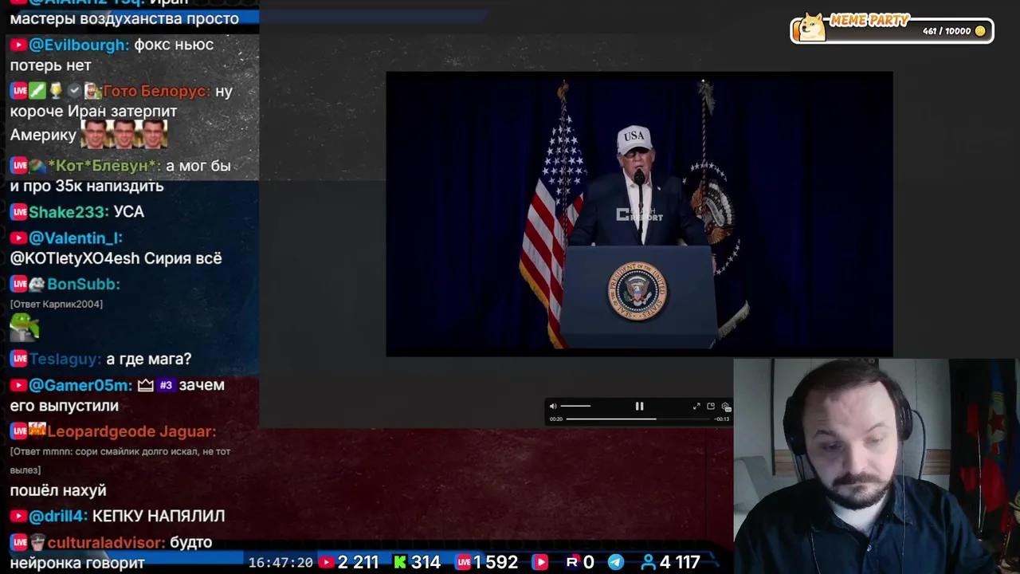
Task: Expand video to fullscreen
Action: [x=696, y=407]
